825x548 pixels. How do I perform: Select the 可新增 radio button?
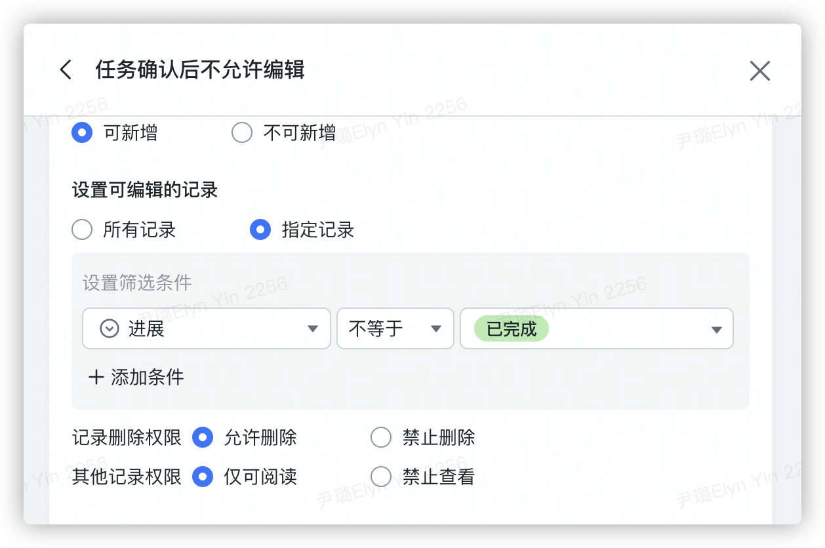pyautogui.click(x=82, y=133)
